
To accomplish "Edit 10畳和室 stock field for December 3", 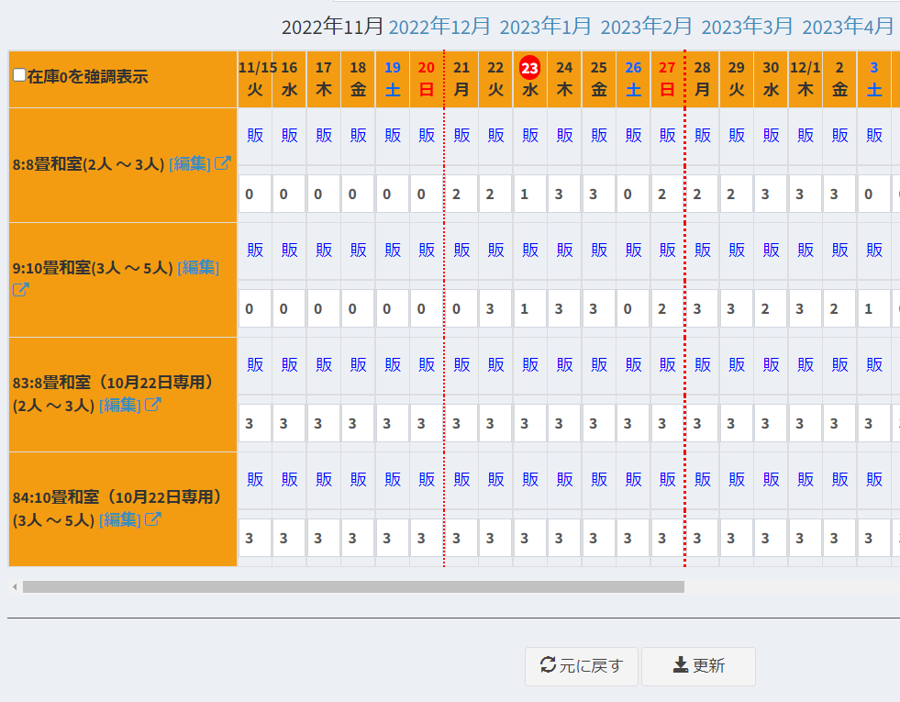I will tap(874, 309).
